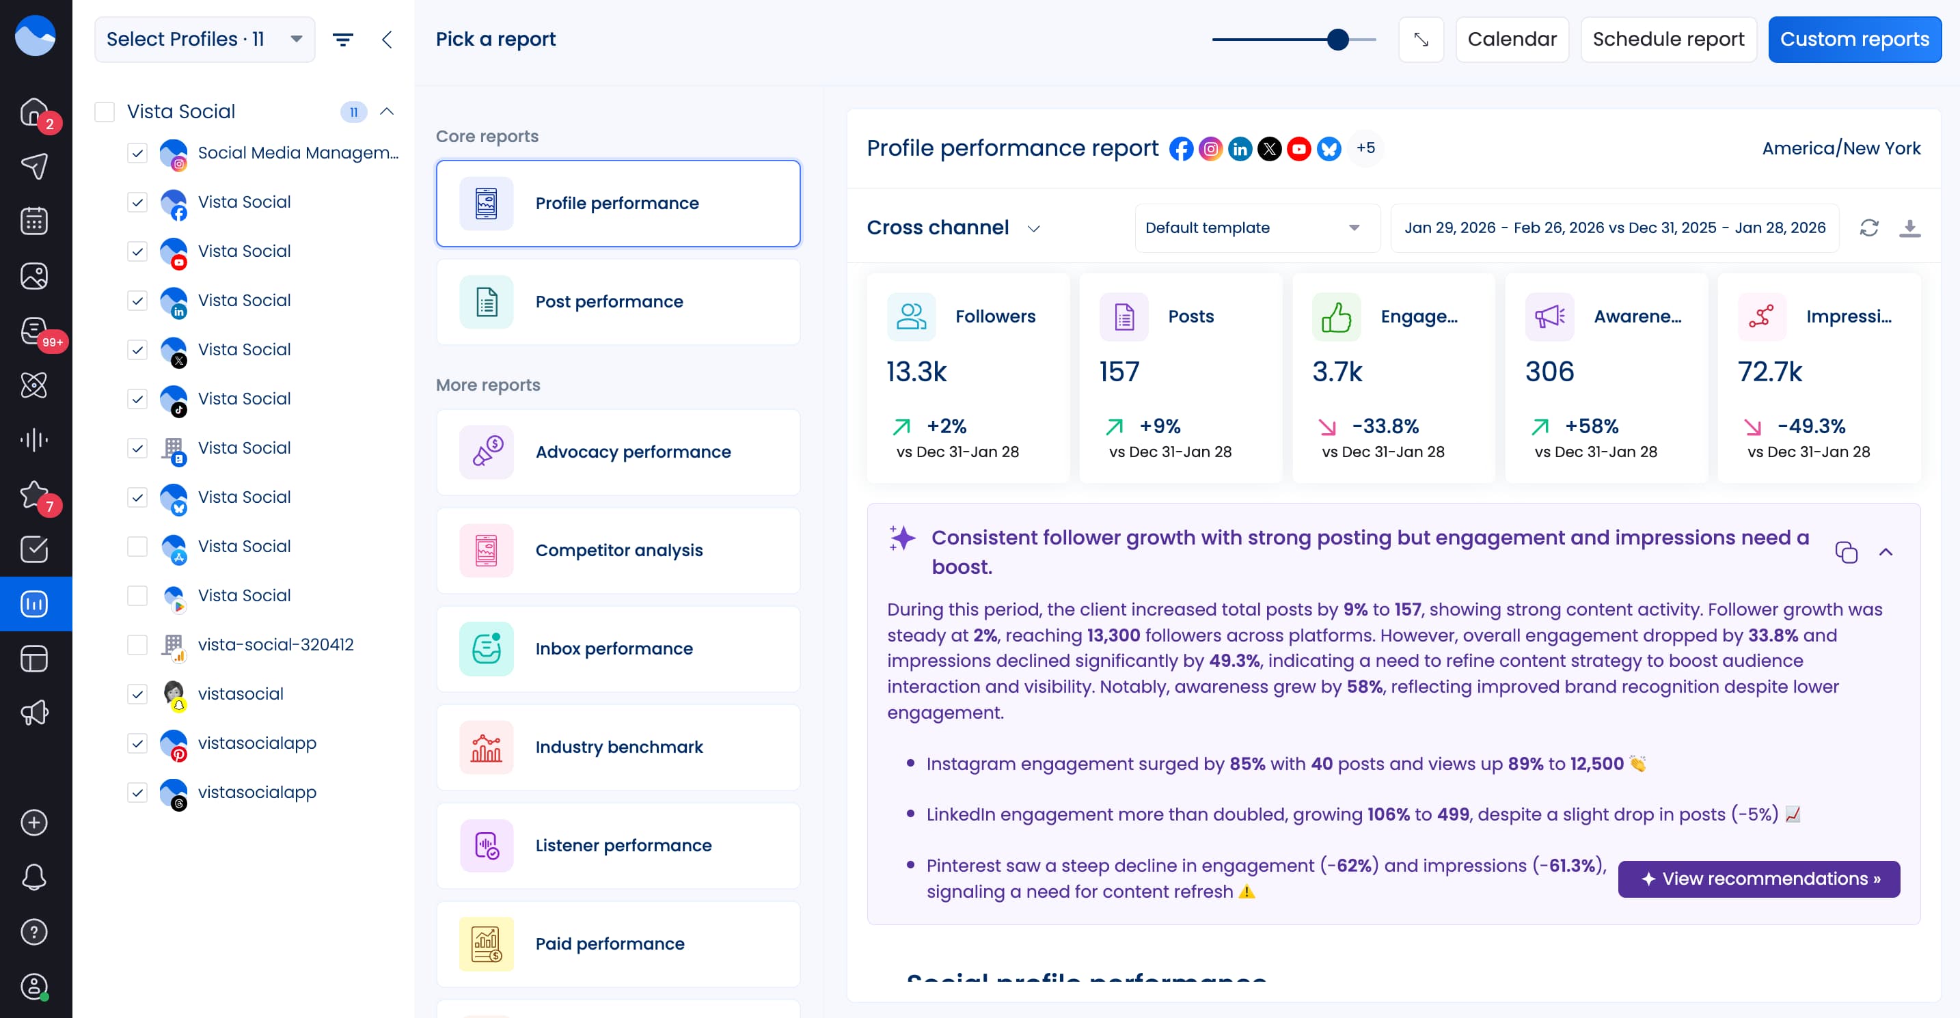Open the Calendar icon in the left sidebar

click(x=34, y=221)
